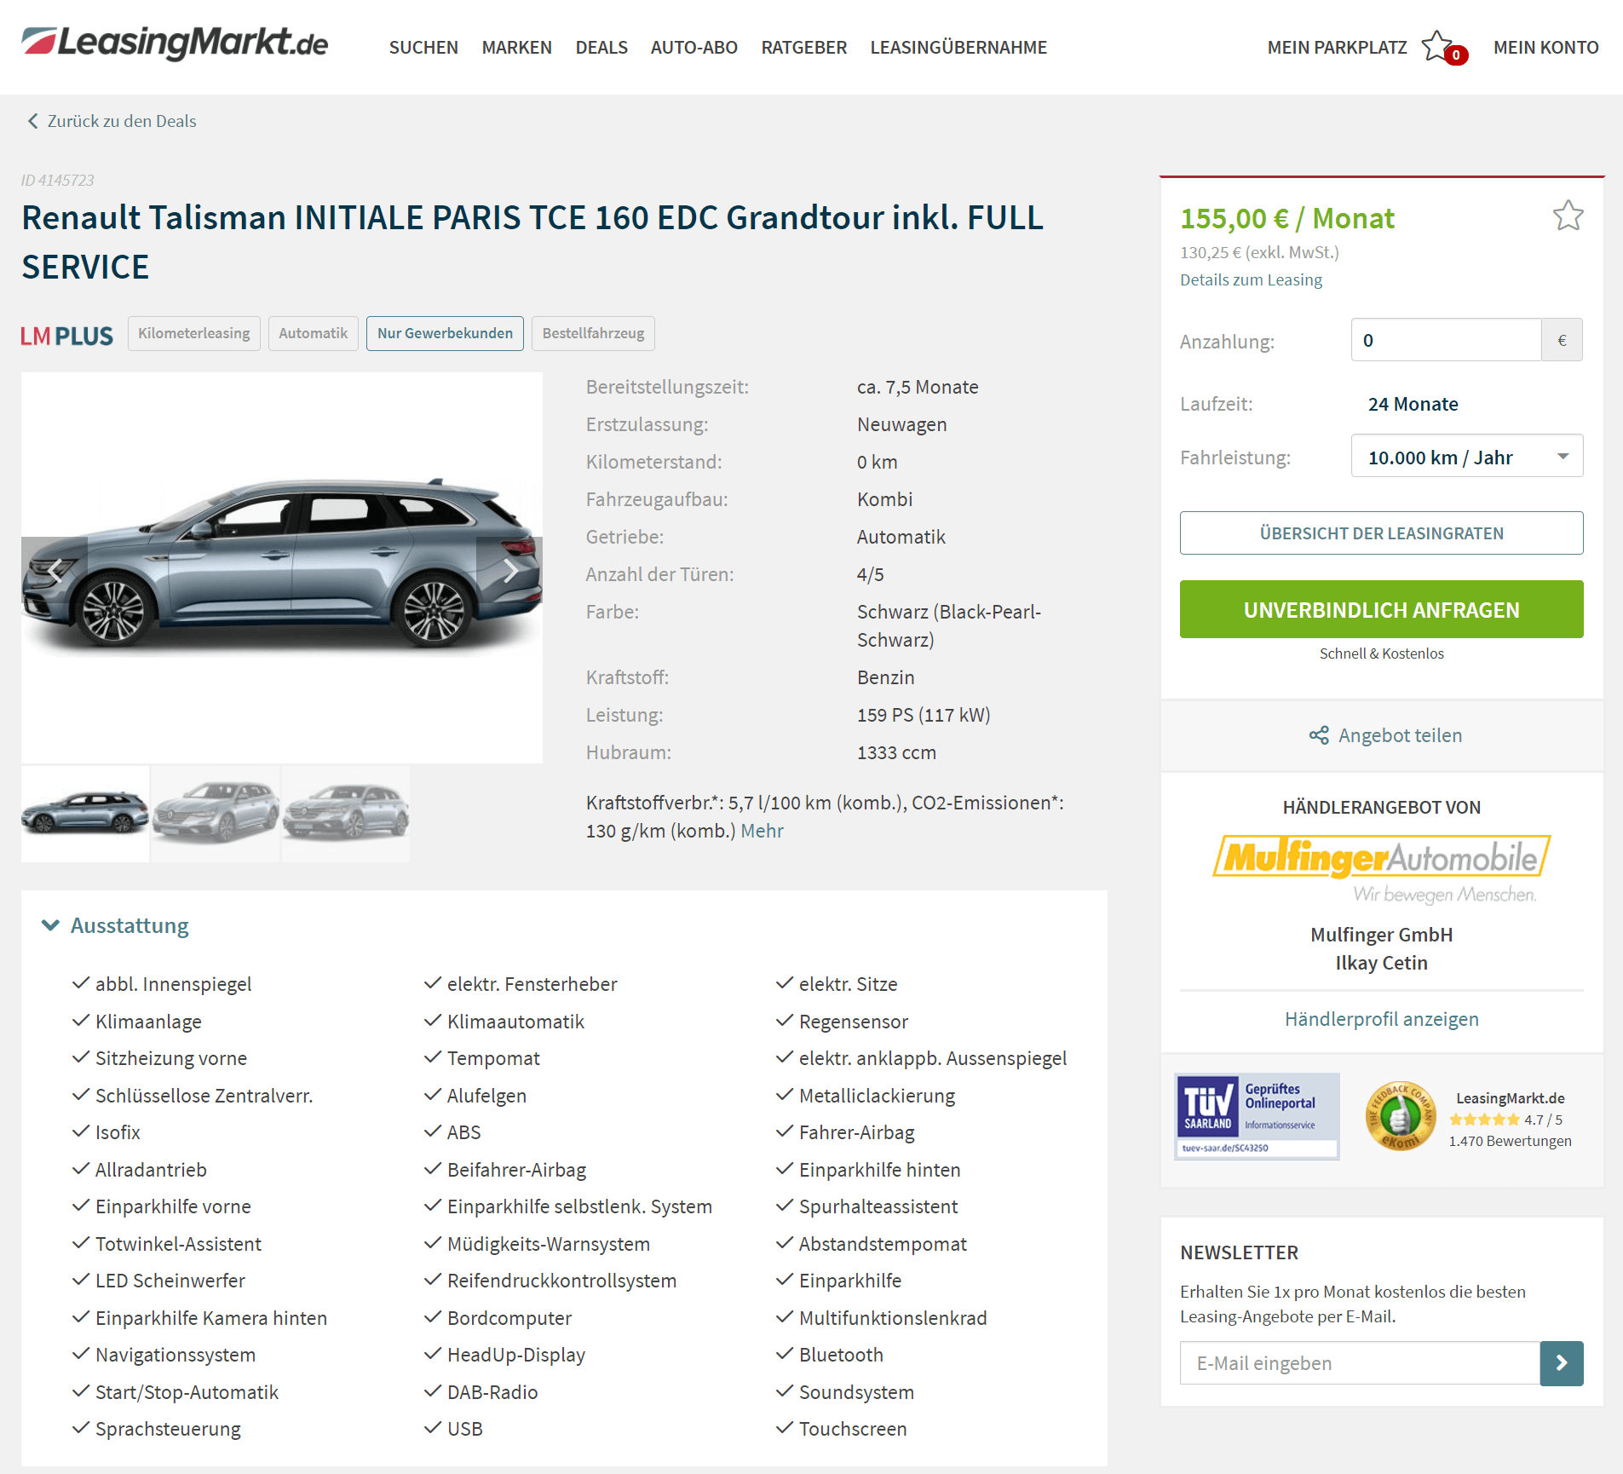1623x1474 pixels.
Task: Show the previous car image with left arrow
Action: 55,570
